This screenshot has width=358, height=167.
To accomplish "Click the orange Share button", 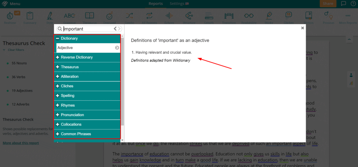I will [x=328, y=4].
